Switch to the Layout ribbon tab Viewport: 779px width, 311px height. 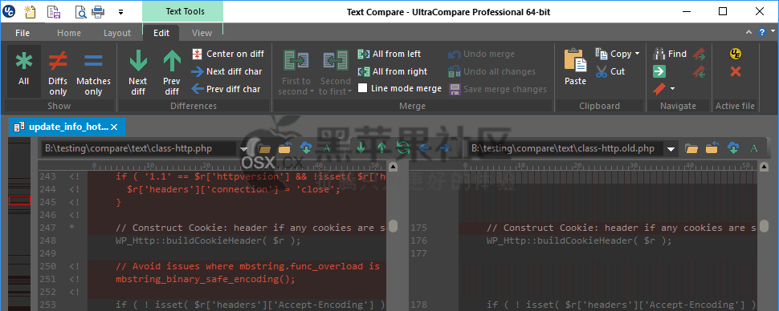(x=117, y=33)
